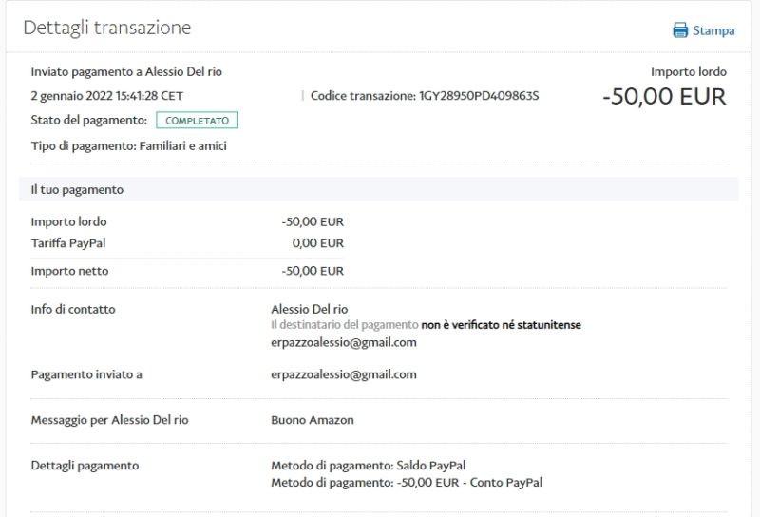Click Tipo di pagamento: Familiari e amici
Screen dimensions: 760x517
[x=128, y=145]
